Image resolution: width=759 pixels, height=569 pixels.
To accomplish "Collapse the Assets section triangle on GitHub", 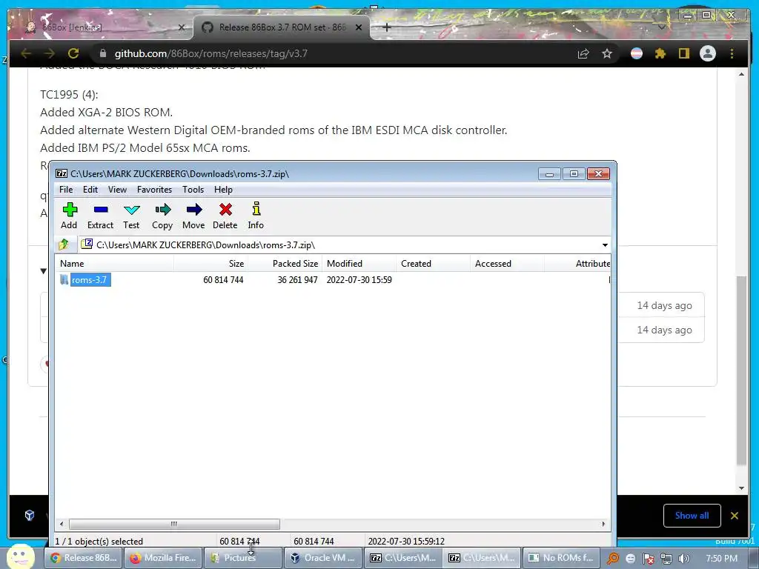I will click(44, 271).
